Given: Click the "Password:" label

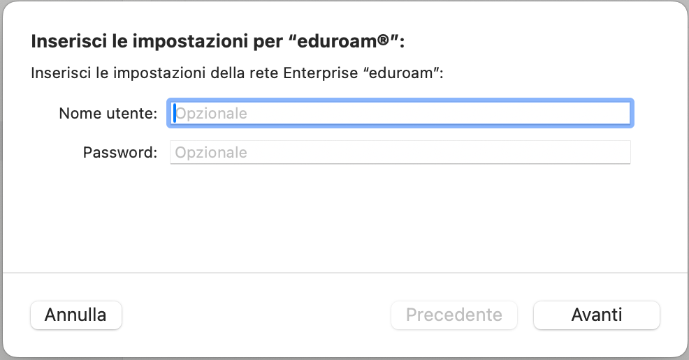Looking at the screenshot, I should point(120,152).
